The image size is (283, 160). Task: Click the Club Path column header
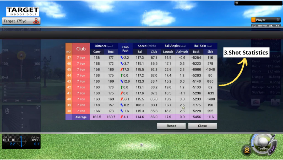[125, 49]
